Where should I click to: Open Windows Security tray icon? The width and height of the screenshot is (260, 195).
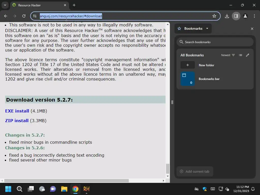pyautogui.click(x=205, y=189)
